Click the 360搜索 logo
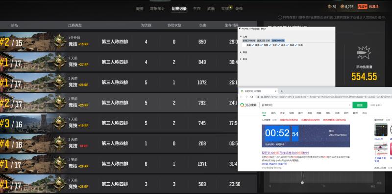The image size is (392, 194). (x=248, y=105)
